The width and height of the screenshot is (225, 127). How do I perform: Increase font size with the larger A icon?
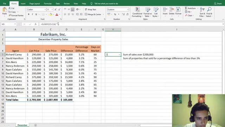[56, 10]
